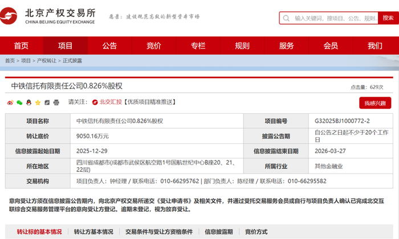Click the 所属行业 label cell
Screen dimensions: 399x239
(x=276, y=166)
